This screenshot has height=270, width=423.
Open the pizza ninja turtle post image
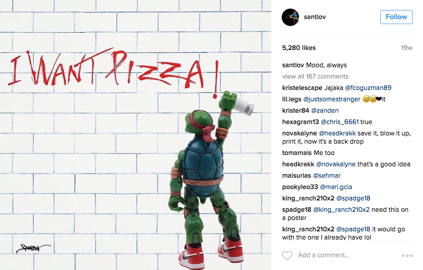[x=135, y=135]
